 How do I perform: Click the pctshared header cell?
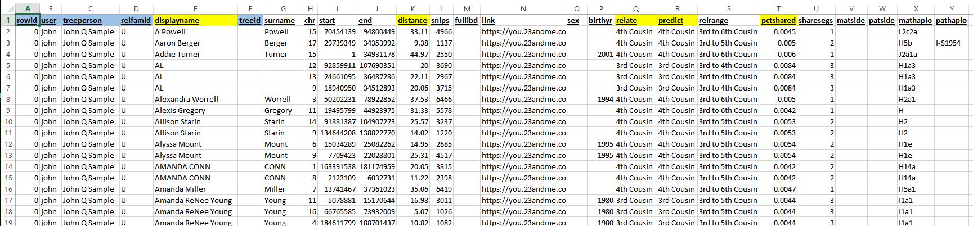778,20
